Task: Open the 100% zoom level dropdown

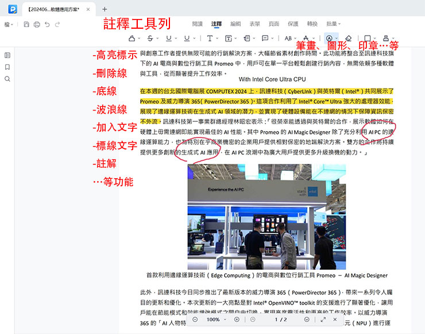Action: pos(225,320)
